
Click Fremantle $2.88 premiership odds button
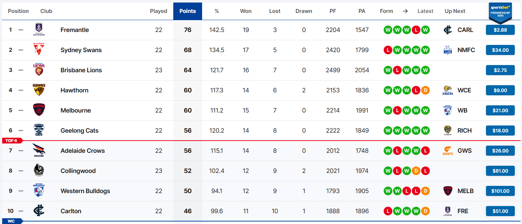tap(500, 30)
